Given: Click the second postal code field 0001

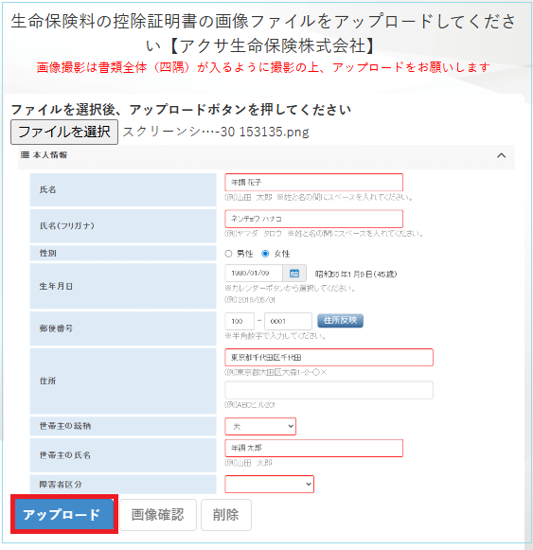Looking at the screenshot, I should point(288,321).
